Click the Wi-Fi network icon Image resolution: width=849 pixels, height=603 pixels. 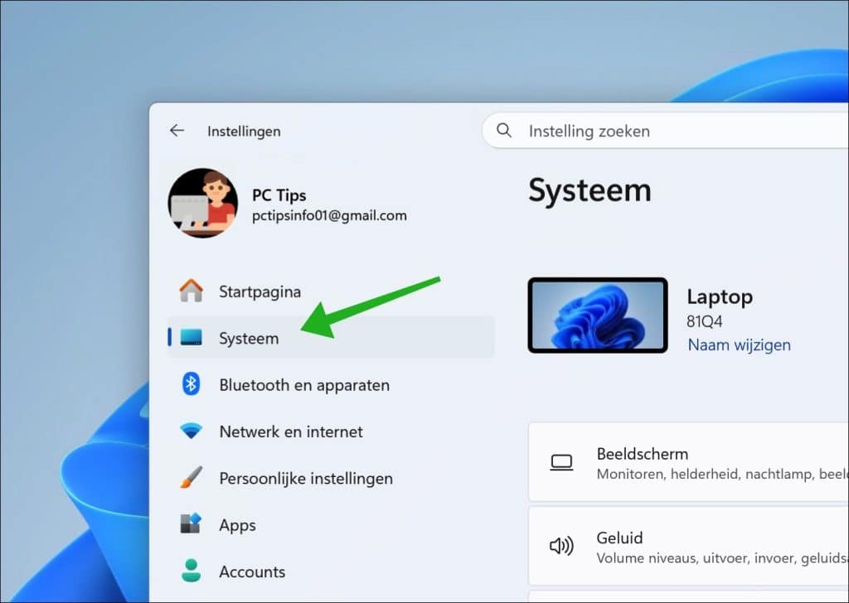coord(191,431)
